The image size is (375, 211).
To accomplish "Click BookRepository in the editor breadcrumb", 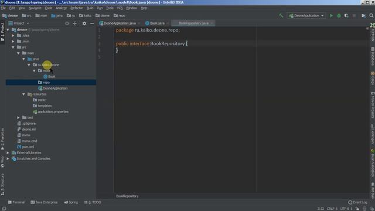I will 127,196.
